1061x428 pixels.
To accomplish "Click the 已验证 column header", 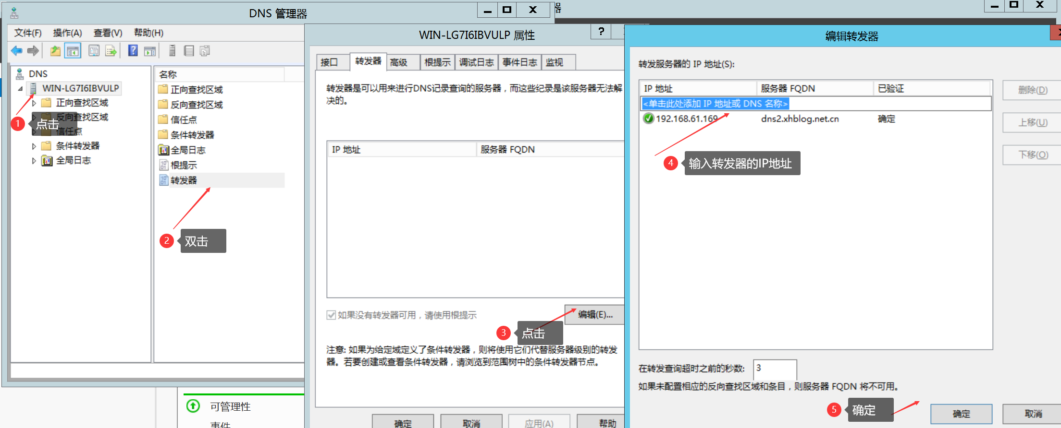I will (x=932, y=88).
